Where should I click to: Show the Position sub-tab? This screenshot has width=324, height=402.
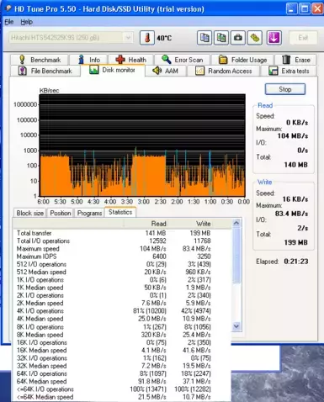tap(61, 213)
